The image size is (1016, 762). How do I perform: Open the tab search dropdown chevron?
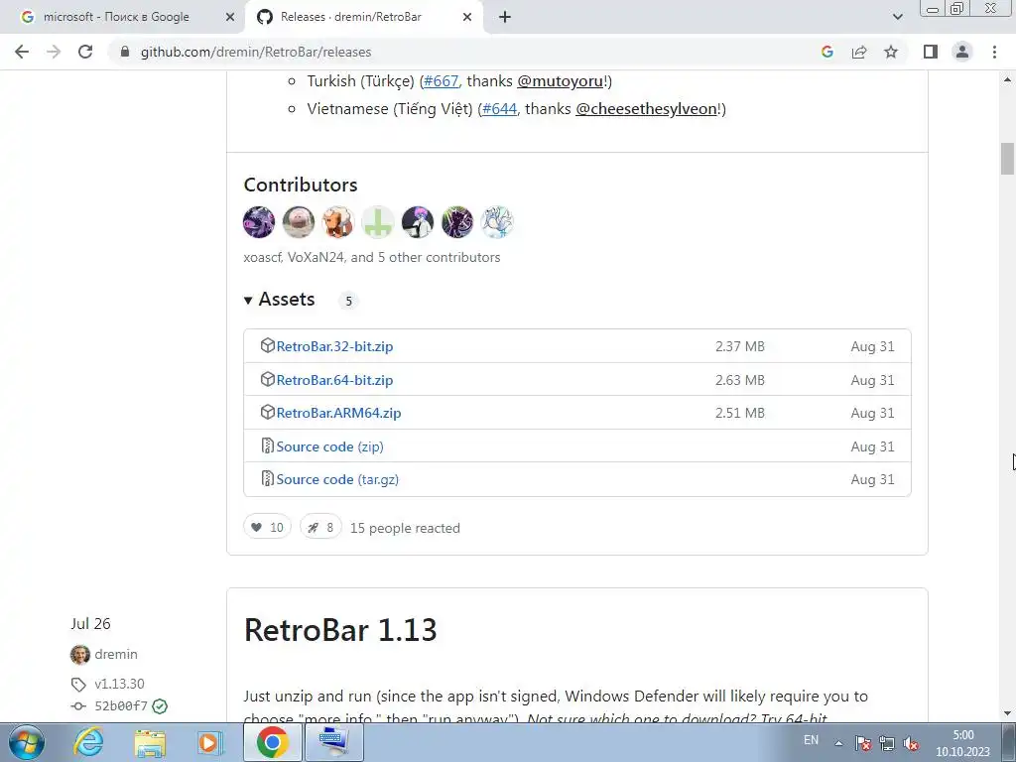tap(897, 17)
